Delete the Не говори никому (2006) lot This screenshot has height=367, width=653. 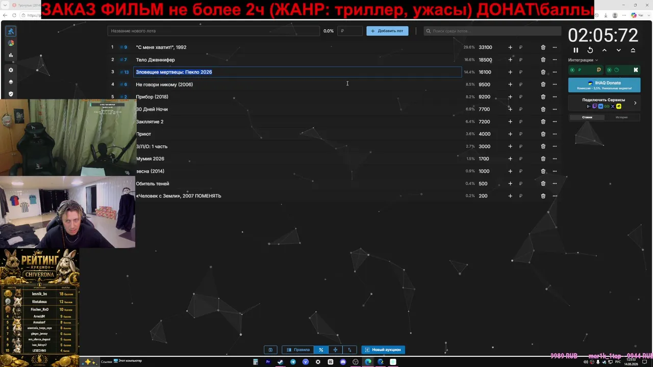[x=543, y=85]
